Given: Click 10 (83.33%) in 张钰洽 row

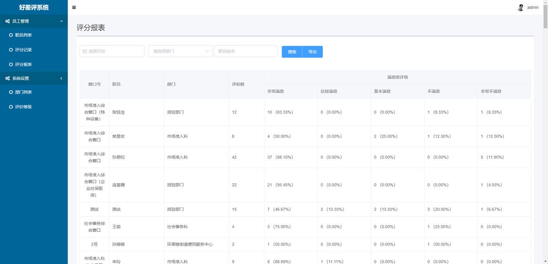Looking at the screenshot, I should click(280, 112).
